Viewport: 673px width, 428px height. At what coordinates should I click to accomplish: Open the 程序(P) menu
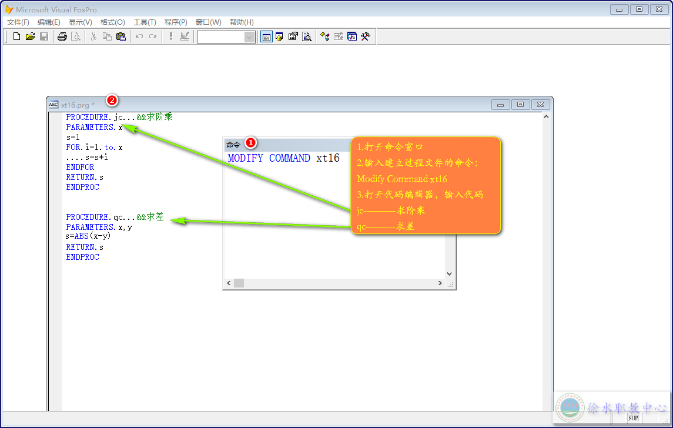[176, 22]
